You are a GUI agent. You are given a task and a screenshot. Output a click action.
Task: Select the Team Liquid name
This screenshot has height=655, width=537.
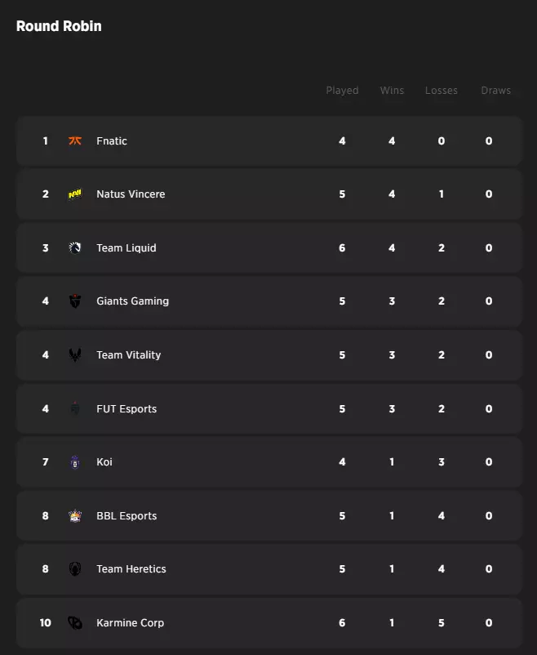click(126, 248)
